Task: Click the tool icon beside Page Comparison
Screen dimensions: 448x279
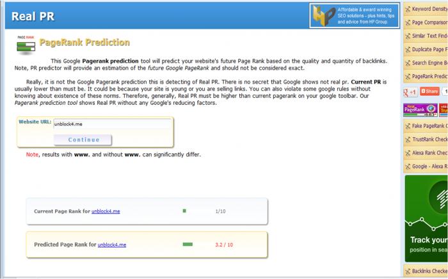Action: [x=408, y=22]
